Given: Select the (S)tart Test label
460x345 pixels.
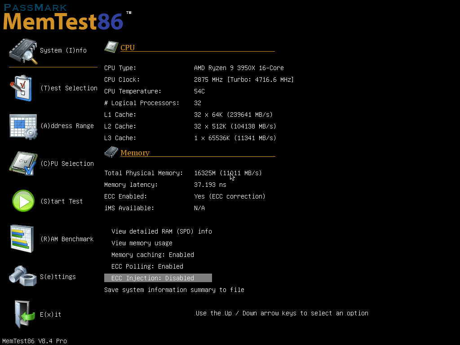Looking at the screenshot, I should (62, 201).
